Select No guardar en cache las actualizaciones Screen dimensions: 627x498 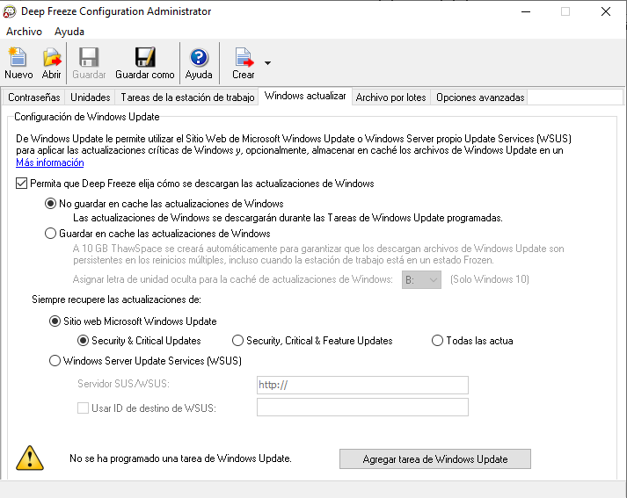coord(50,204)
